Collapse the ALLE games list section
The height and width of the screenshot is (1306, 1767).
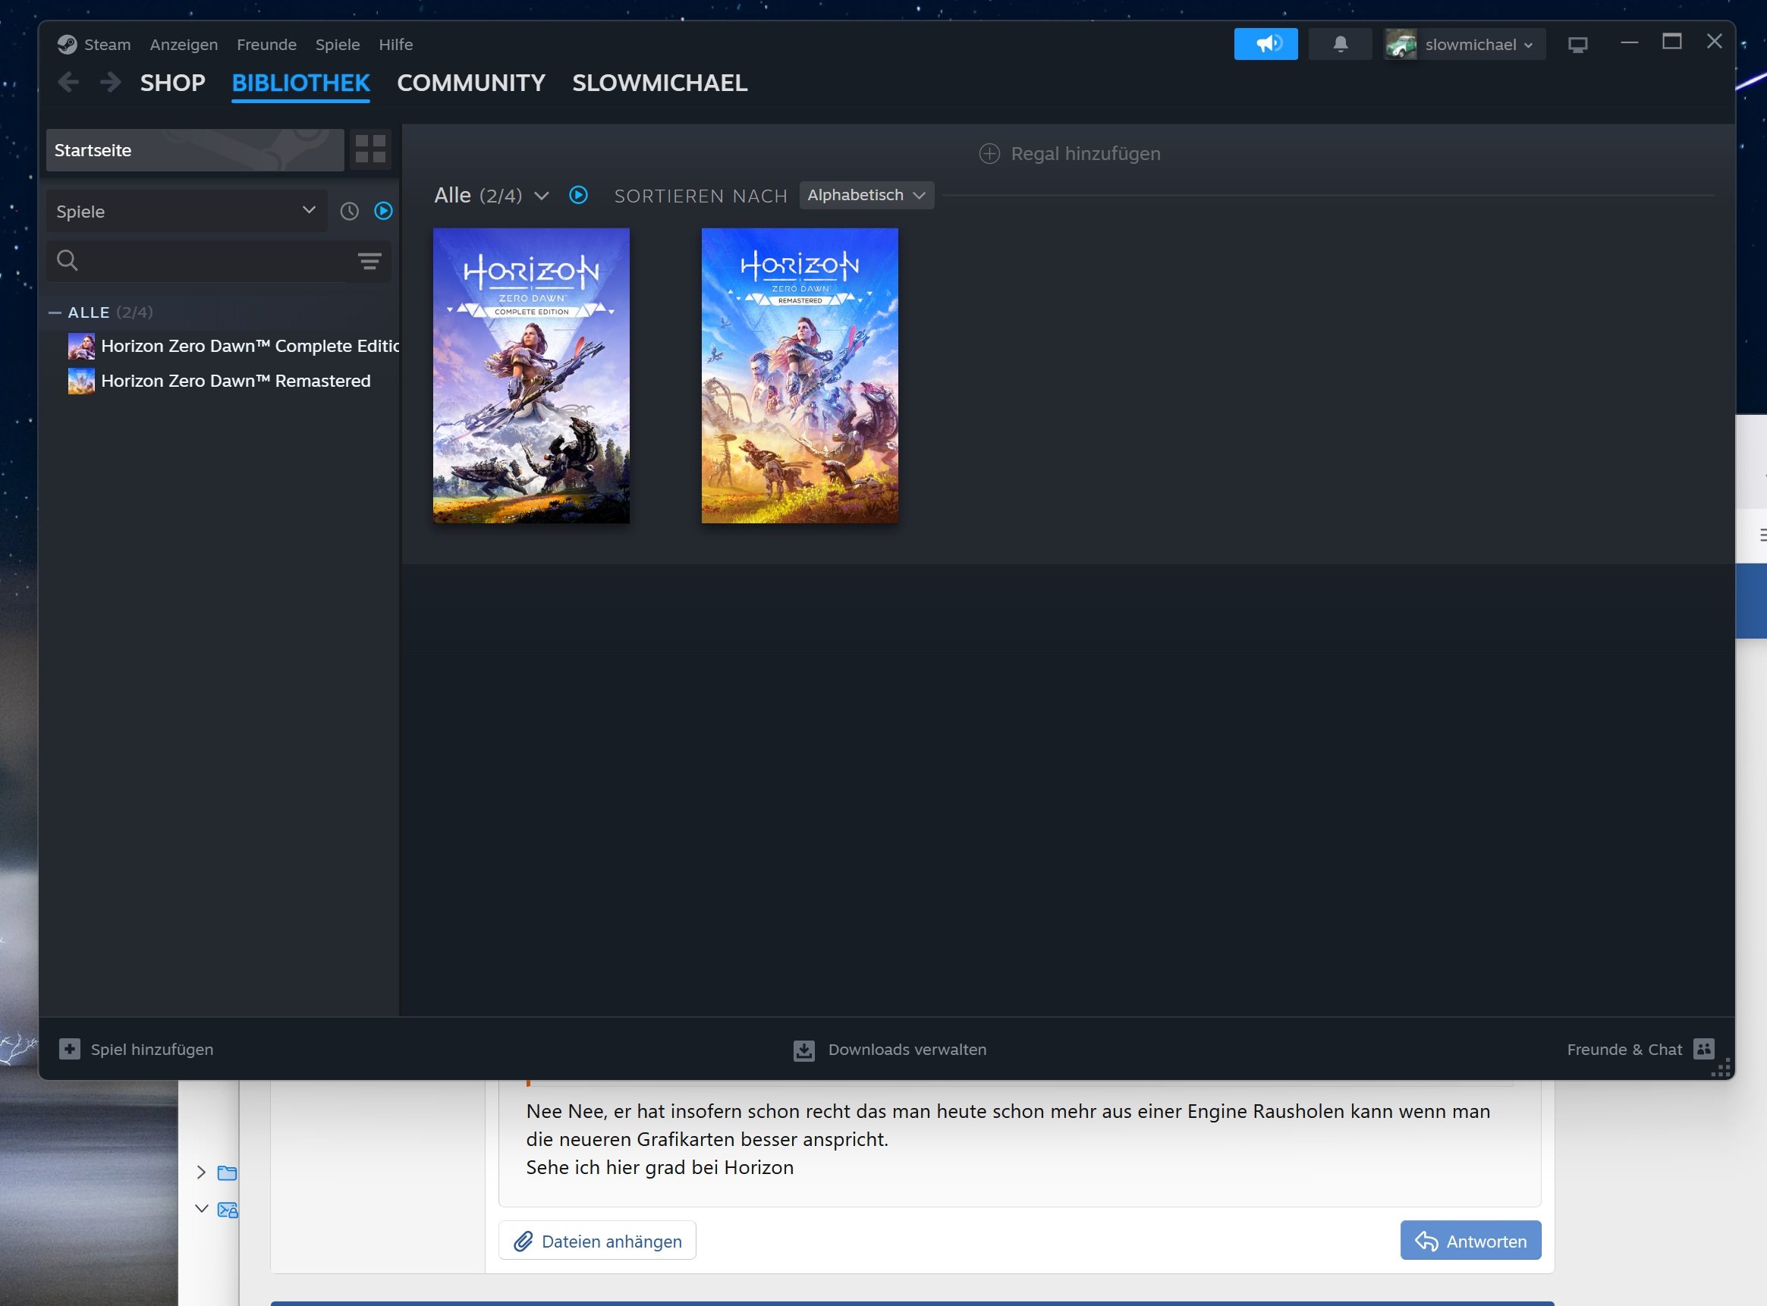tap(55, 312)
